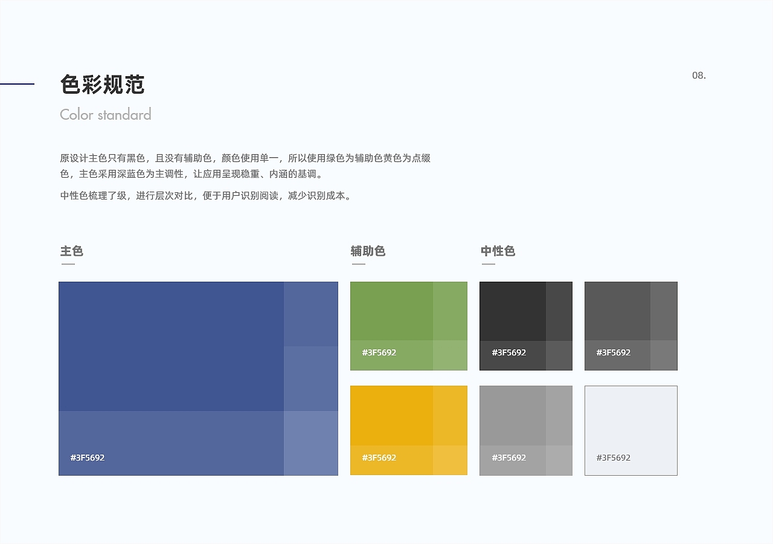
Task: Click the page number 08 in the corner
Action: (699, 75)
